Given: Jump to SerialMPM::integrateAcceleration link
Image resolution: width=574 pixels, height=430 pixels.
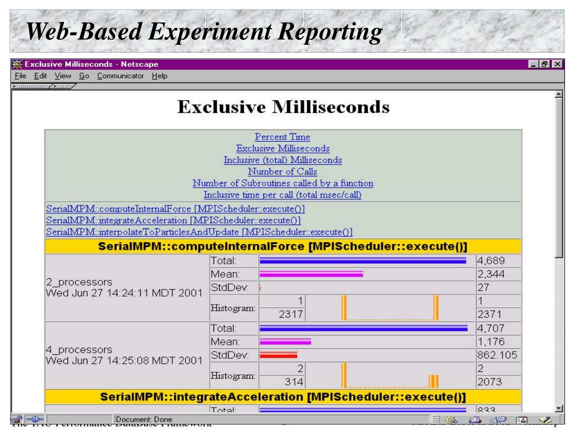Looking at the screenshot, I should click(x=173, y=221).
